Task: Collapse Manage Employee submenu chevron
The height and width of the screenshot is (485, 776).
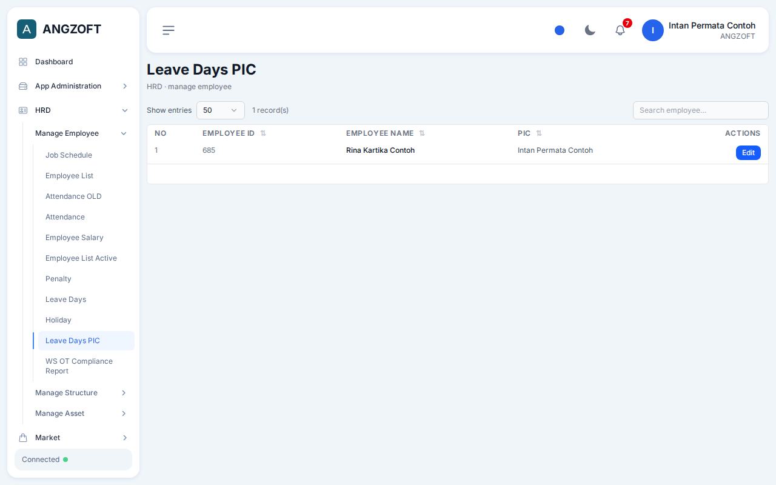Action: pyautogui.click(x=124, y=133)
